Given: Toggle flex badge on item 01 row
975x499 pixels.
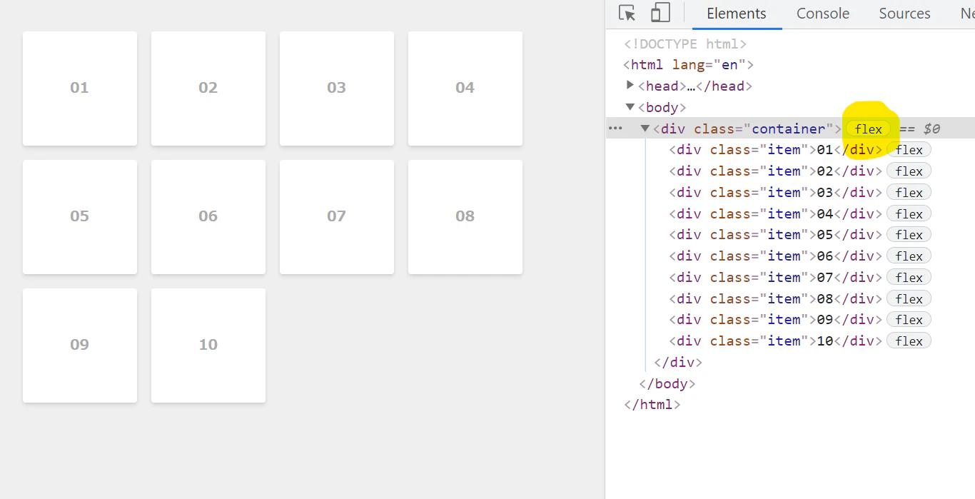Looking at the screenshot, I should click(909, 150).
